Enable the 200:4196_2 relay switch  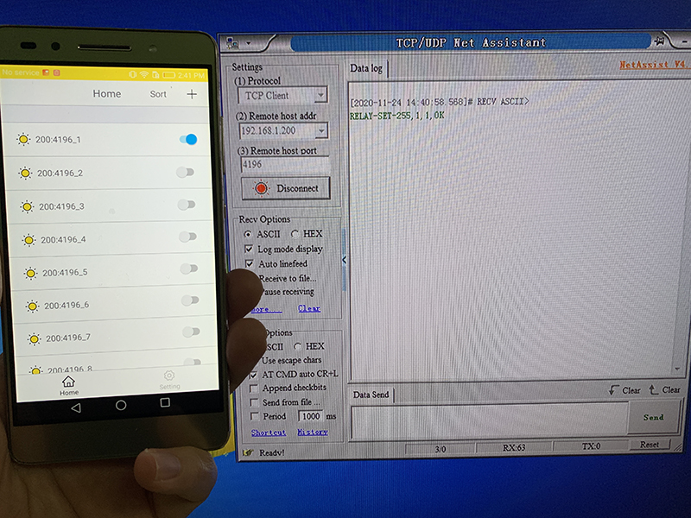pyautogui.click(x=185, y=173)
